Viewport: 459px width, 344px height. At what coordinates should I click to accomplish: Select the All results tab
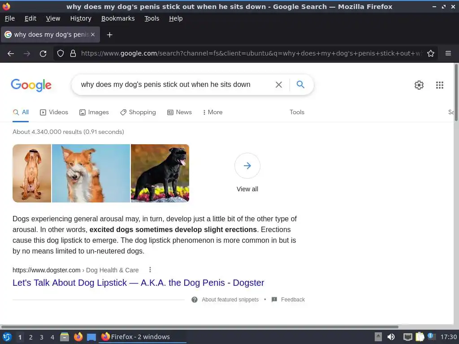(21, 112)
